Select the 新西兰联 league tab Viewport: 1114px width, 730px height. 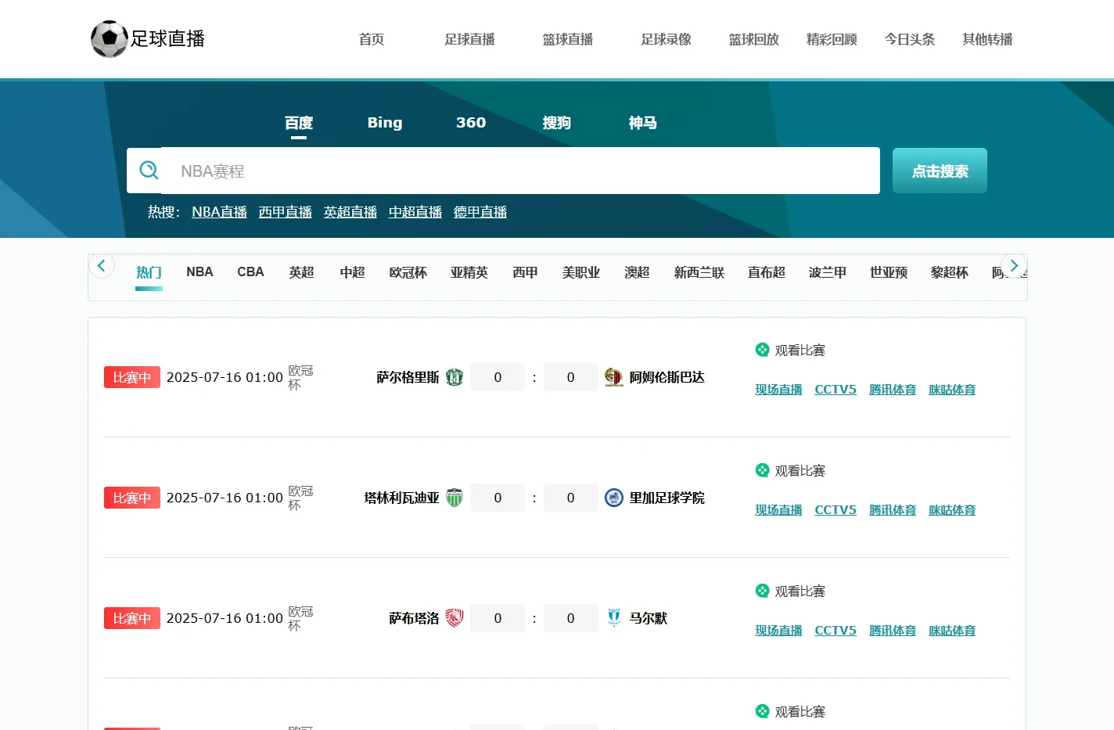(699, 272)
